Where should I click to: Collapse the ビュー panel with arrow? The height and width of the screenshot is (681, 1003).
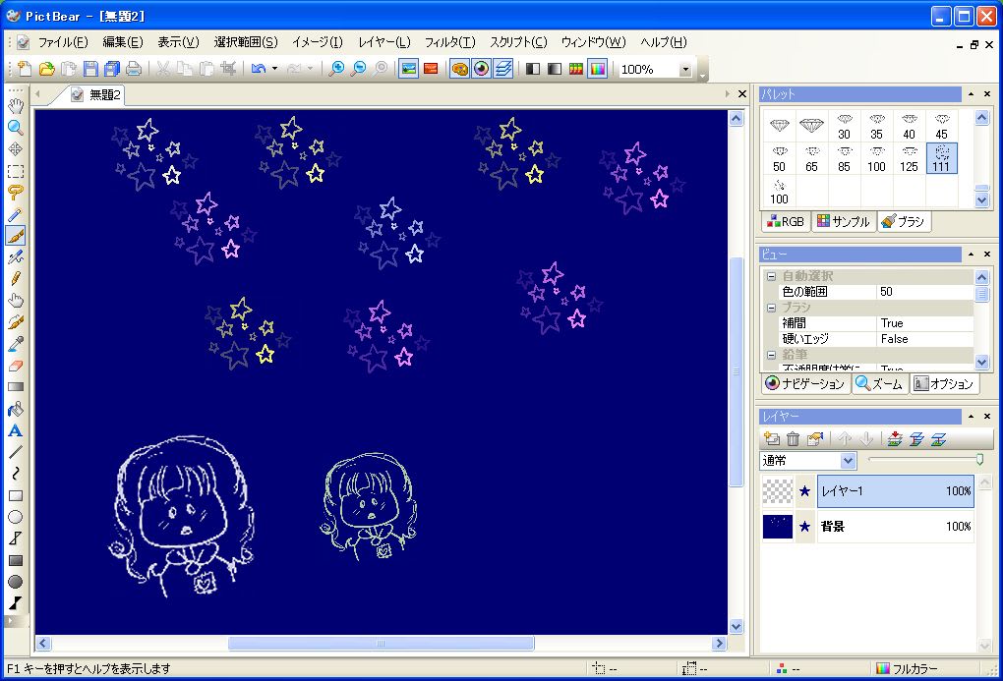971,254
